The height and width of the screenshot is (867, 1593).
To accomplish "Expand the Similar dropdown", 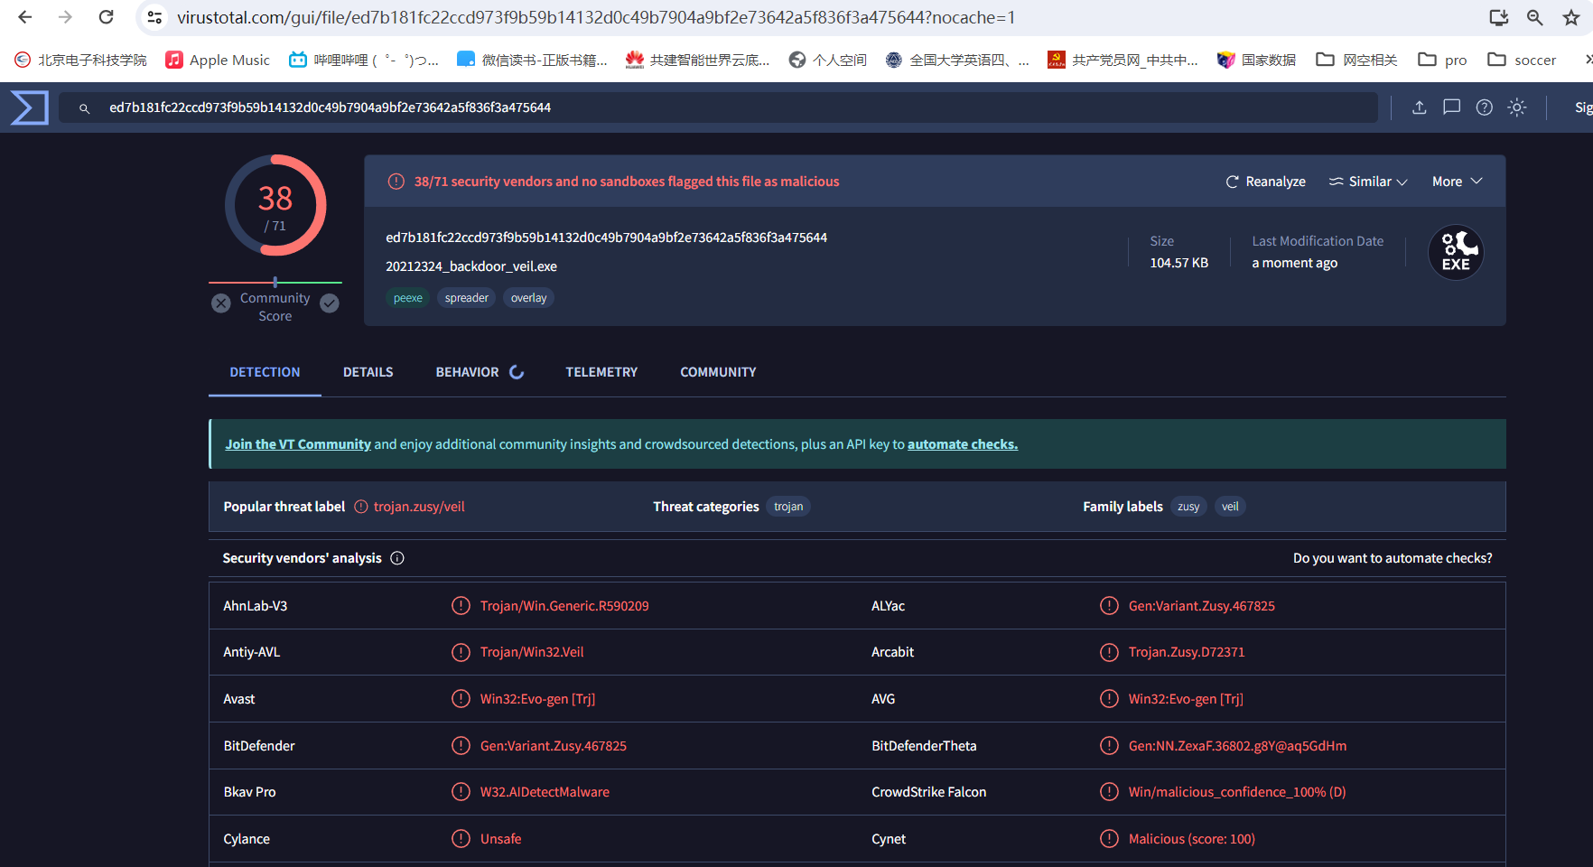I will [1368, 182].
